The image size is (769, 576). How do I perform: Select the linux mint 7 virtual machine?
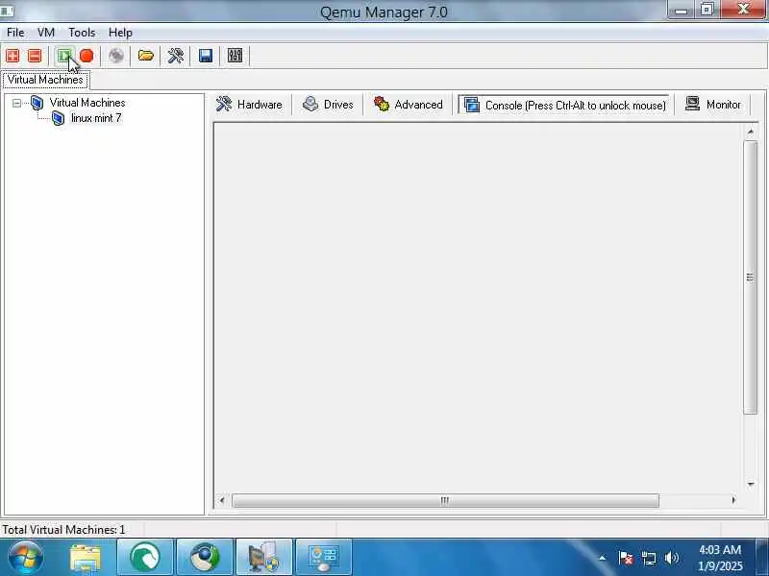pos(96,118)
